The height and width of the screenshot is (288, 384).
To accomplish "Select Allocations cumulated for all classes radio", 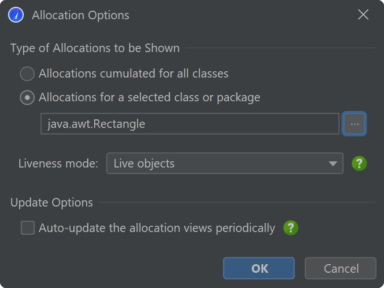I will point(27,74).
